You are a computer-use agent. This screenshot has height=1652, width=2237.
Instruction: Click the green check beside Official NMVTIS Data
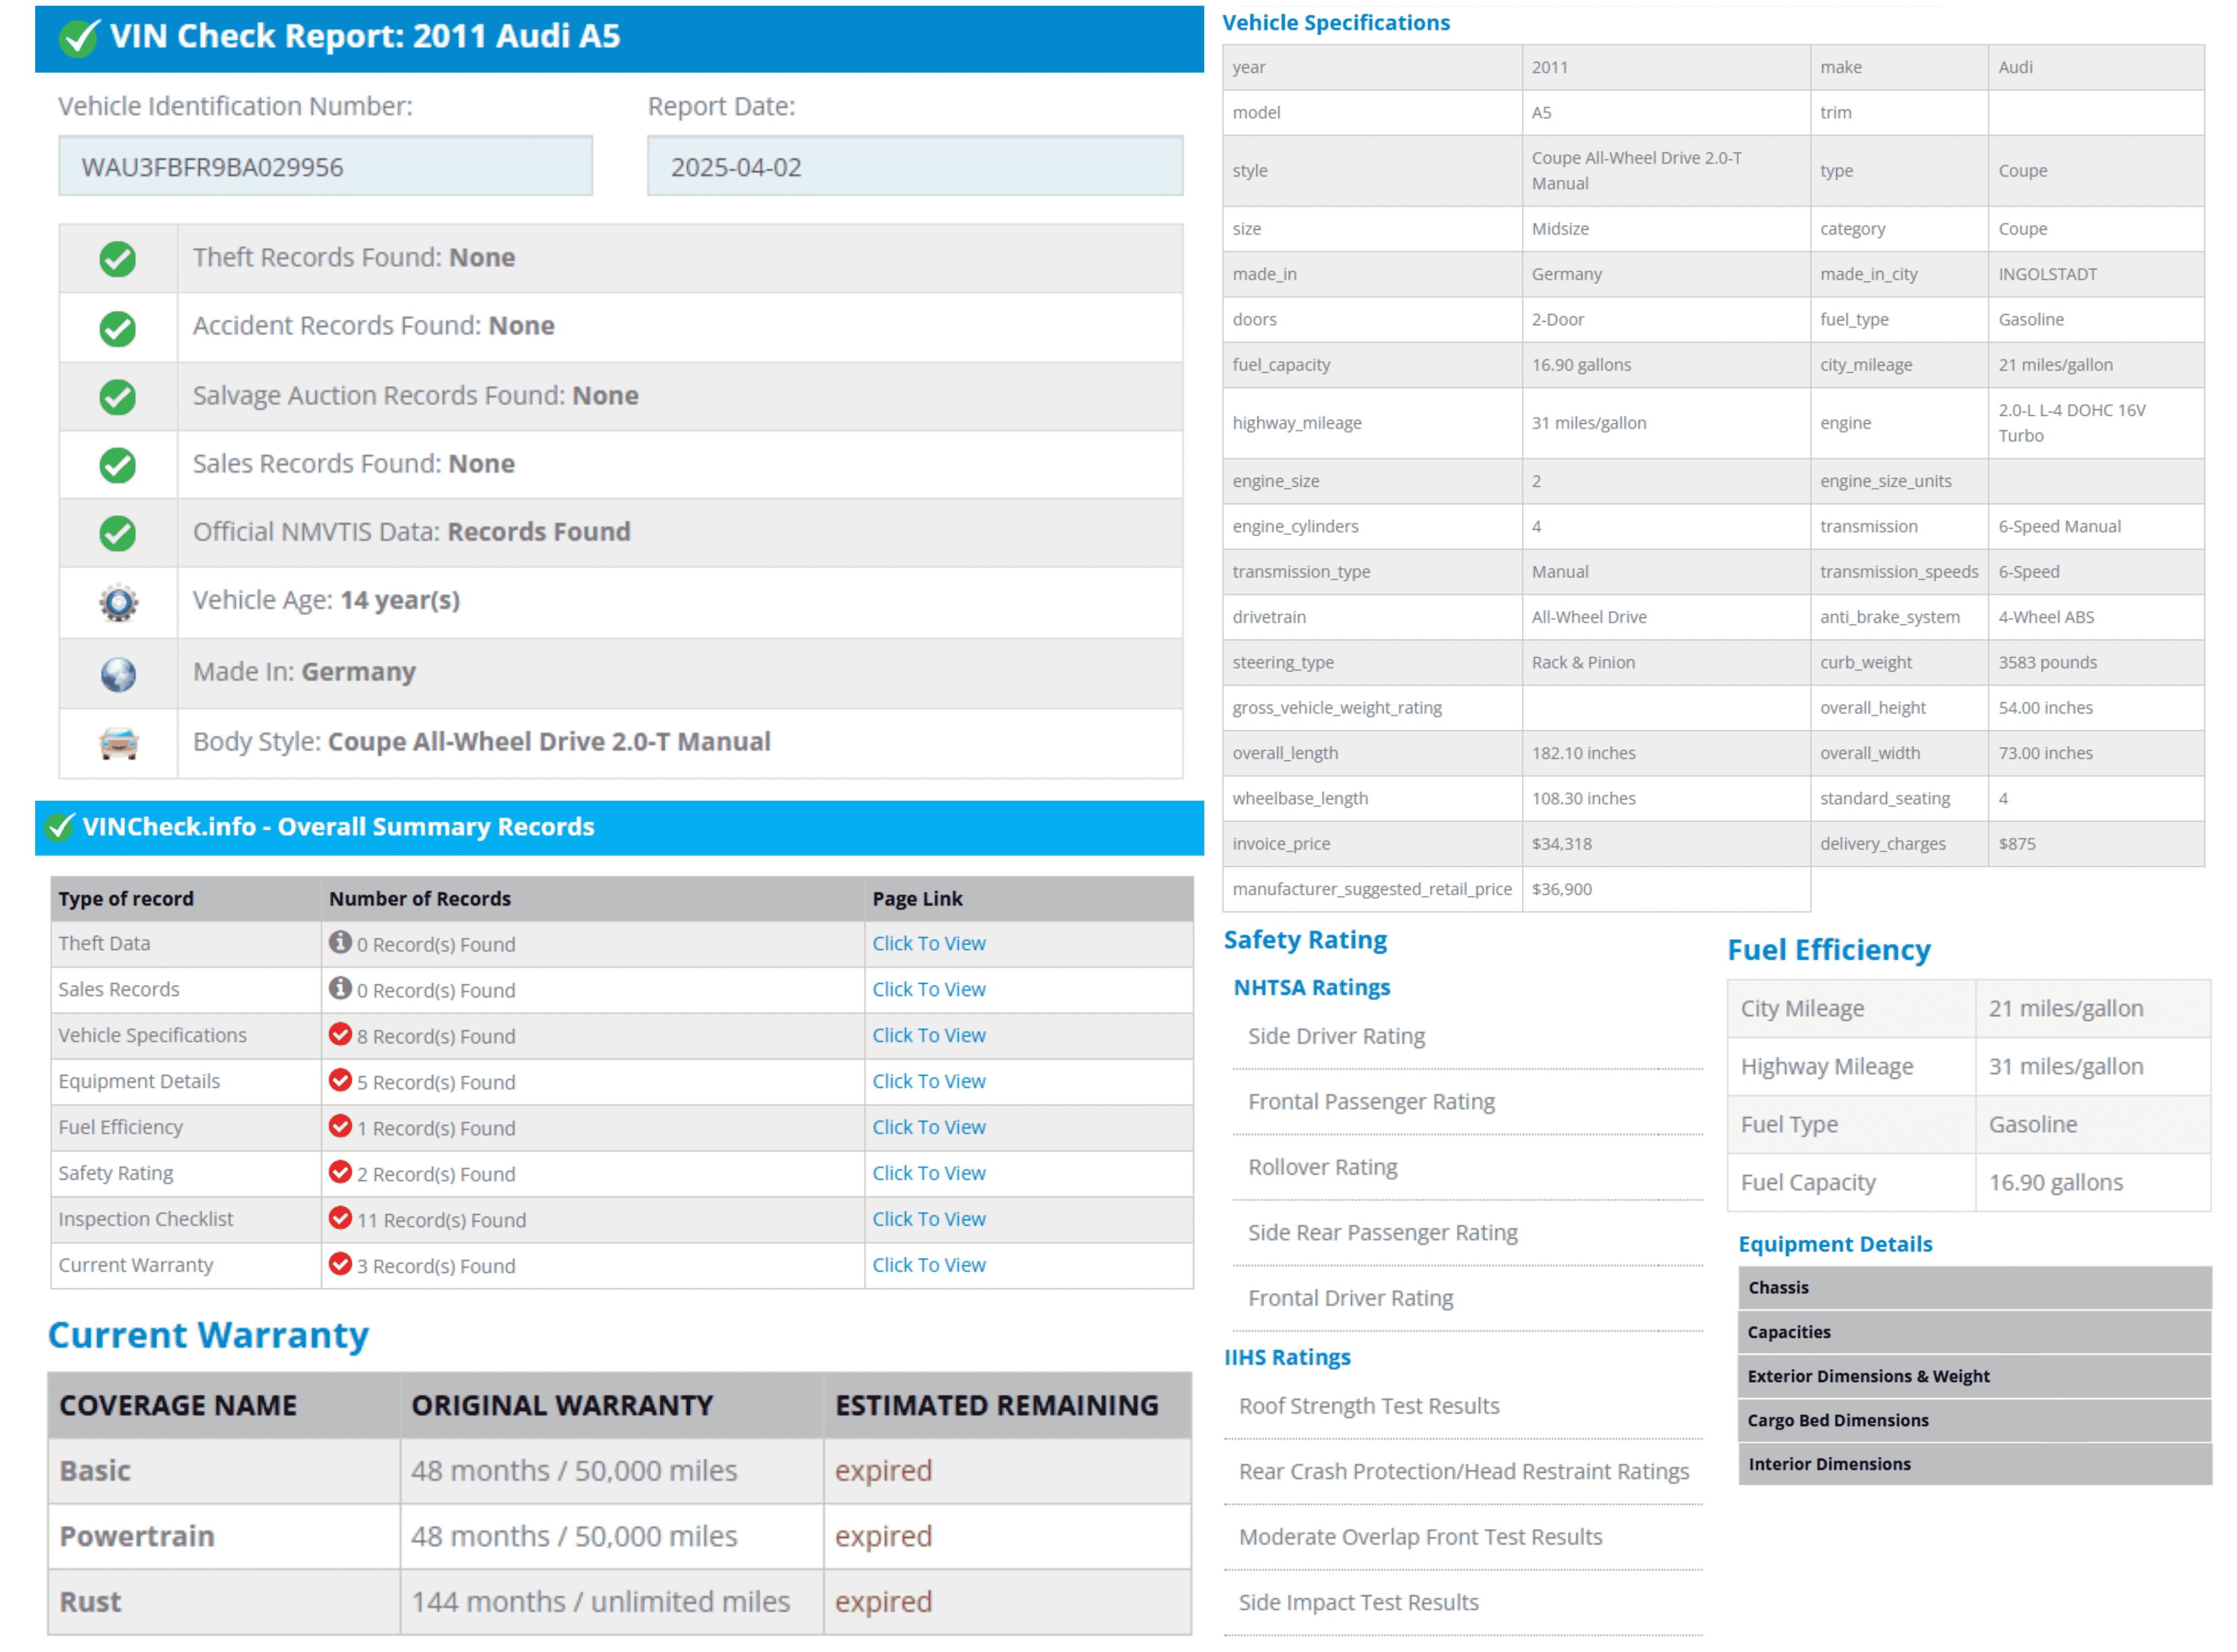pyautogui.click(x=118, y=534)
